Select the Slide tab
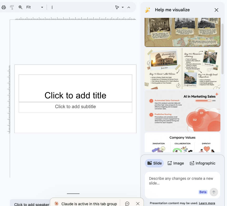Screen dimensions: 227x206 154,163
